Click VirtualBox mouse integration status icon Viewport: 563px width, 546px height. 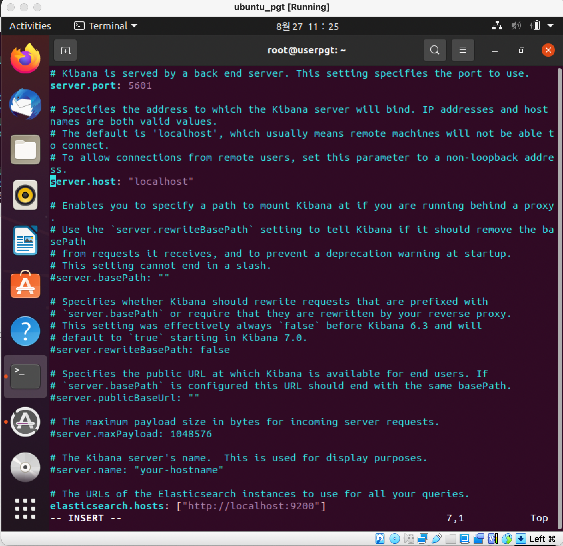(x=507, y=539)
